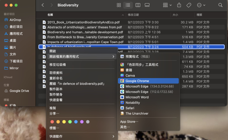Apply the gray tag color
Image resolution: width=228 pixels, height=140 pixels.
point(88,122)
